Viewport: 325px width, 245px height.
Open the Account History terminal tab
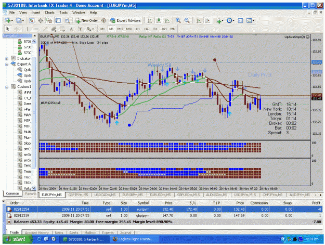(x=37, y=233)
